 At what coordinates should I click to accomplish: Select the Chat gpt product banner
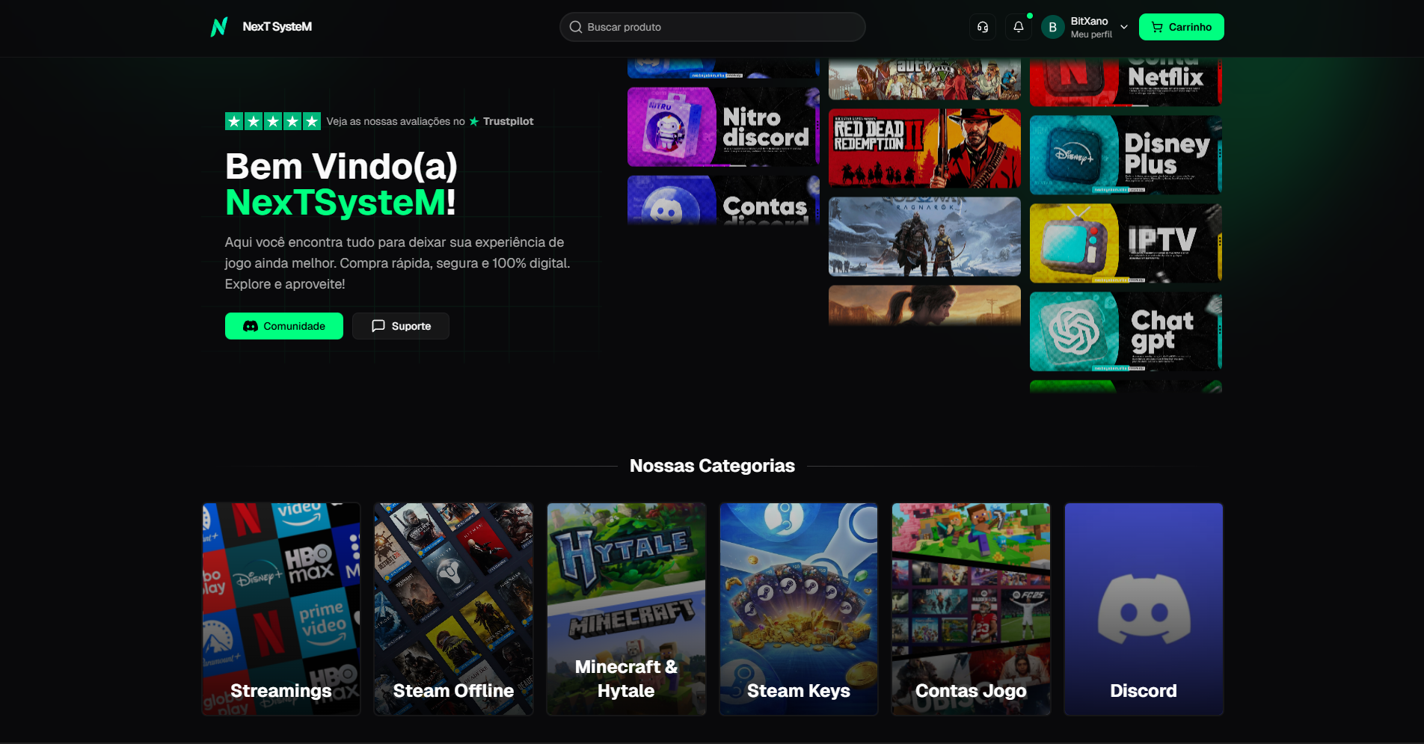pyautogui.click(x=1126, y=331)
